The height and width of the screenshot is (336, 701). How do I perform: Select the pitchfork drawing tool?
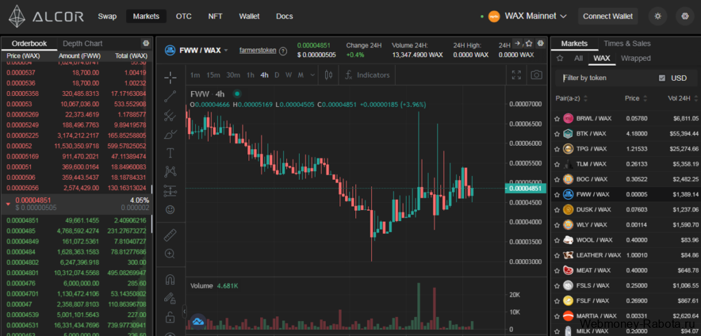(170, 115)
